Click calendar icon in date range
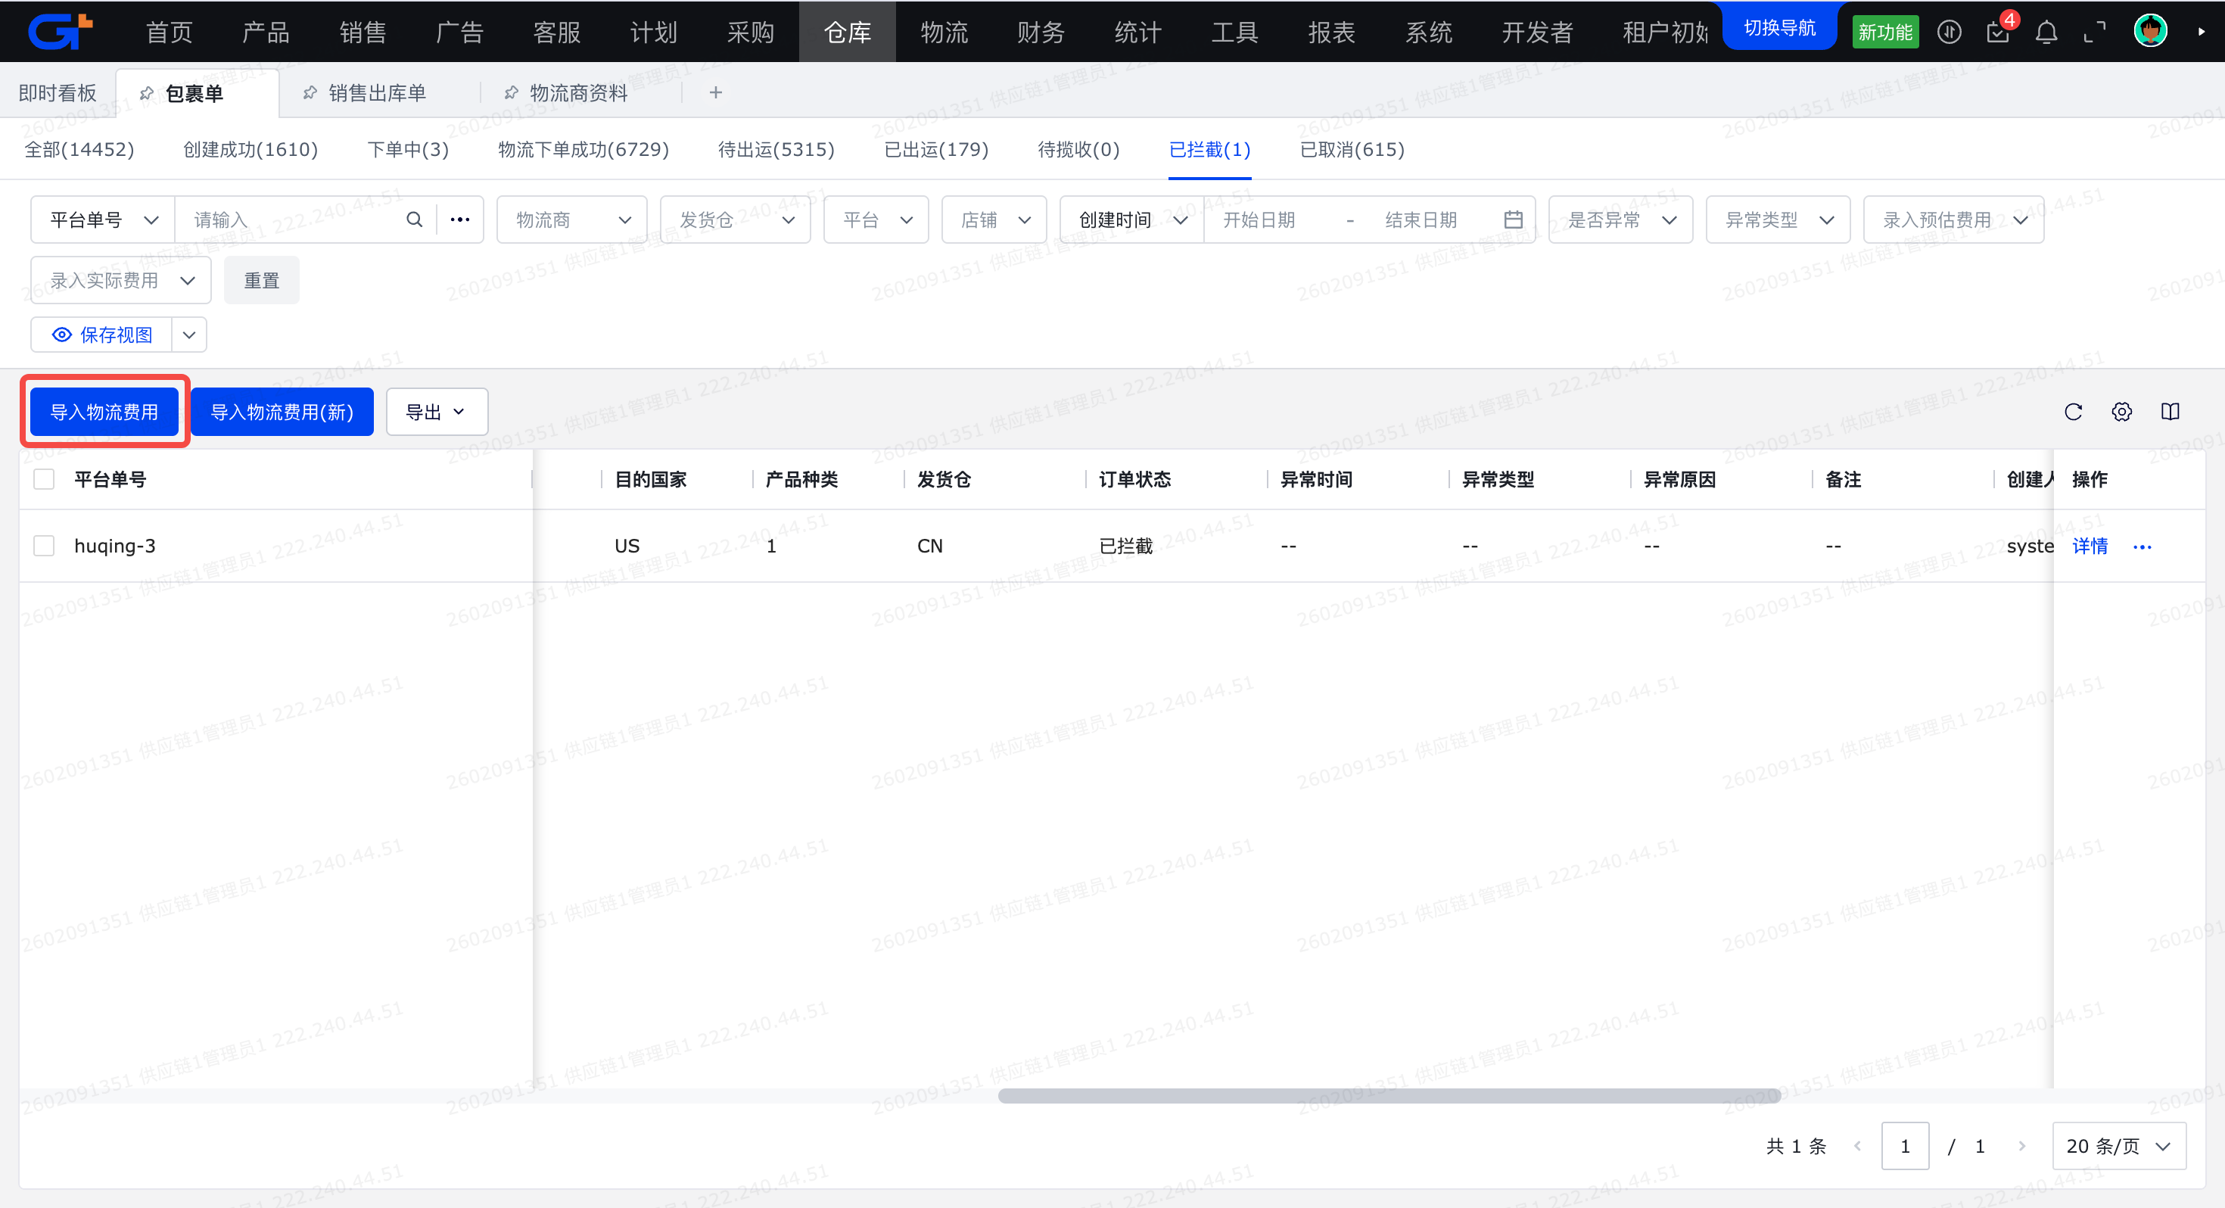2225x1208 pixels. click(1512, 219)
